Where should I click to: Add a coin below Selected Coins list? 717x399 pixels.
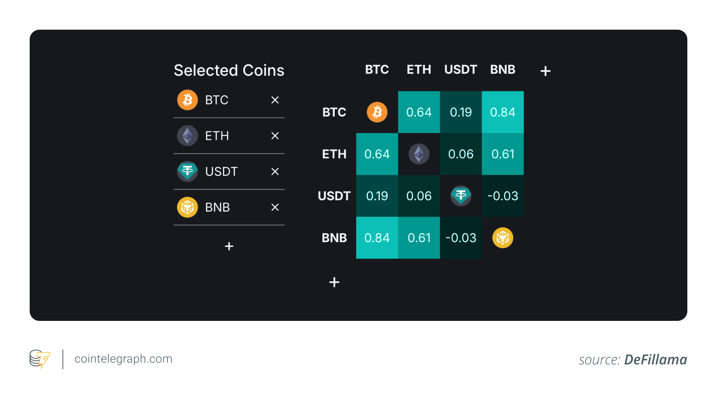[x=229, y=246]
